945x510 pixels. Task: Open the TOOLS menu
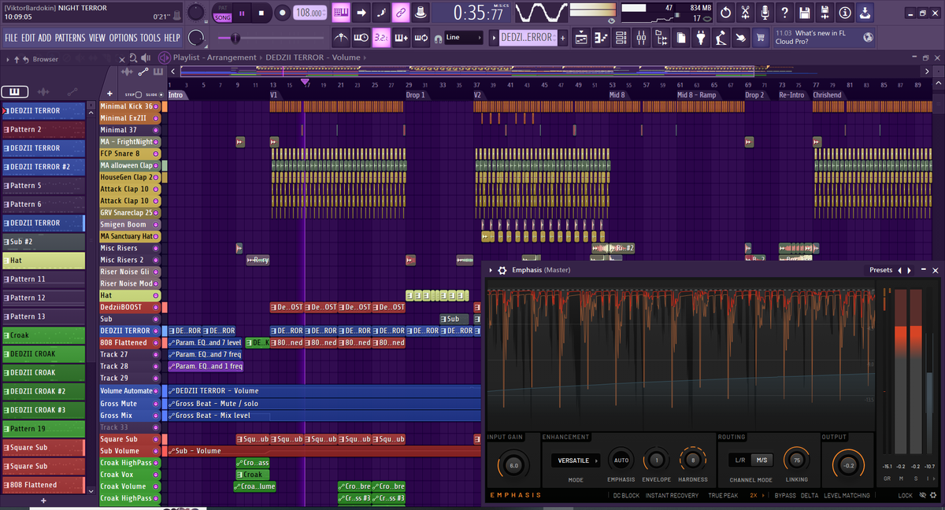[150, 38]
